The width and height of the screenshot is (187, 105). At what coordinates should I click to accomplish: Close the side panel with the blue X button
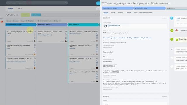(x=98, y=3)
